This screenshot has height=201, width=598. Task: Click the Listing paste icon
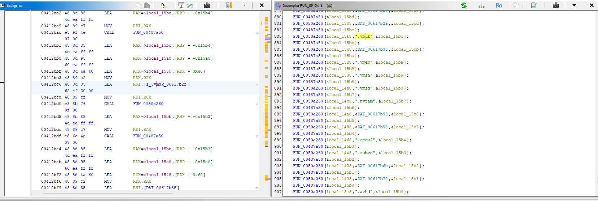pos(147,5)
